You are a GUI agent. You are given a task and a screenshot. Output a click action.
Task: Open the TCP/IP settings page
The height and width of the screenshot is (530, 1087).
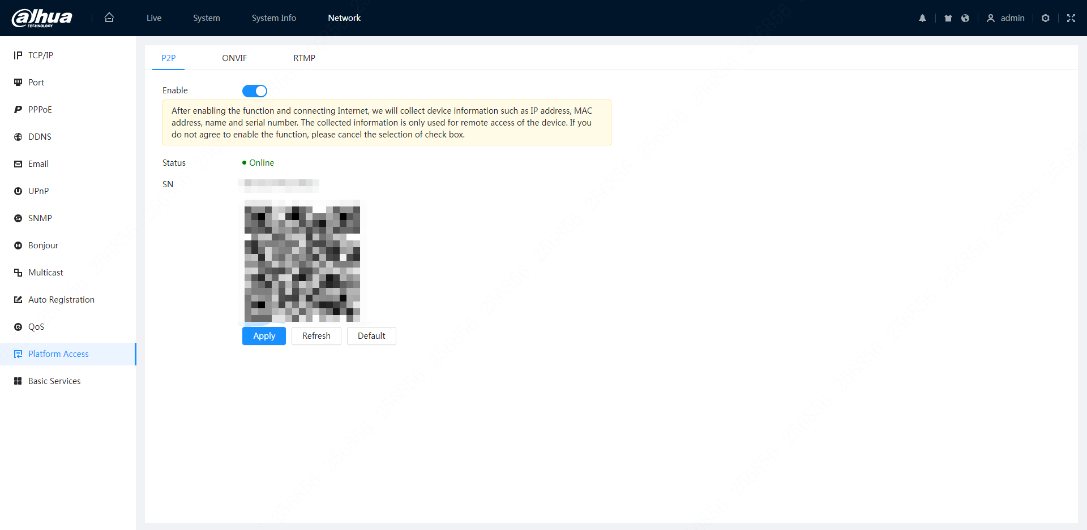click(x=40, y=55)
